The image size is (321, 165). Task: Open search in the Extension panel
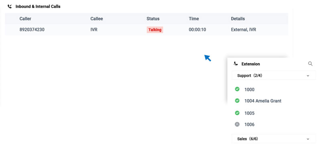coord(310,64)
